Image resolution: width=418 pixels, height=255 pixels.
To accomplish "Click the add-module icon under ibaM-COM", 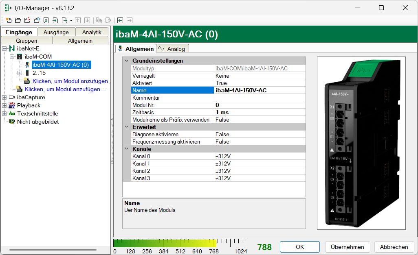I will coord(27,81).
